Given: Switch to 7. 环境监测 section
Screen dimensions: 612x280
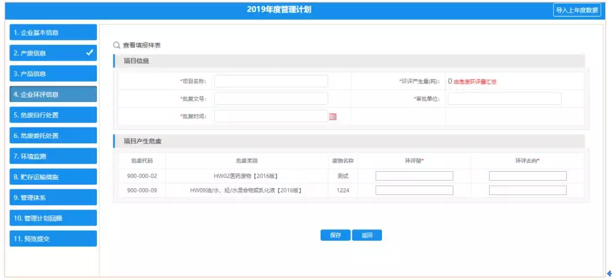Looking at the screenshot, I should pyautogui.click(x=53, y=156).
